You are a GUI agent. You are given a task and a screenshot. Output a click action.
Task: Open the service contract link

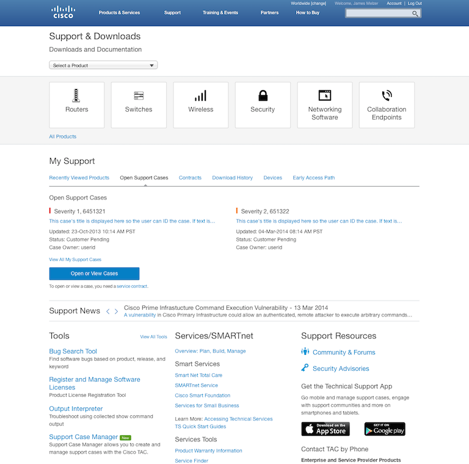point(132,286)
